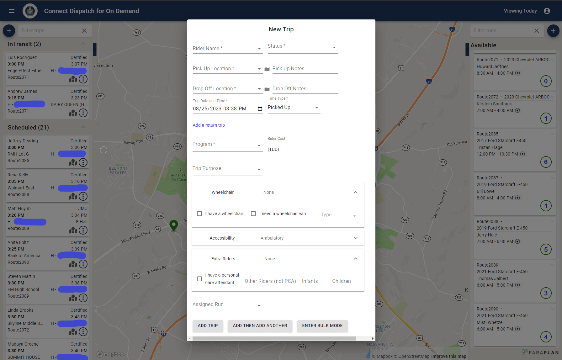562x360 pixels.
Task: Check 'I have a personal care attendant'
Action: (199, 279)
